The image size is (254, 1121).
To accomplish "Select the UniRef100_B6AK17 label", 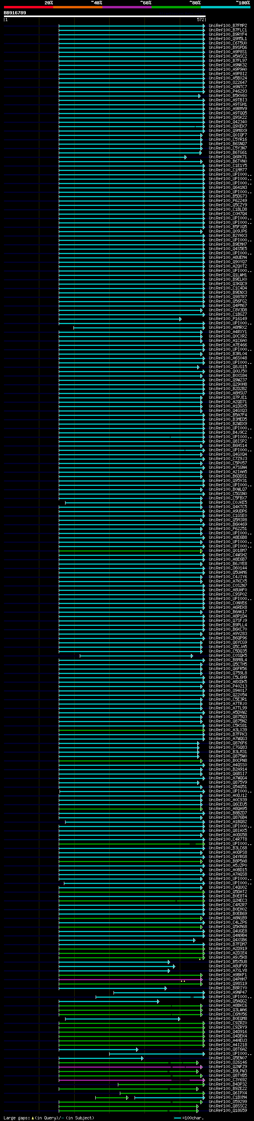I will pos(227,612).
